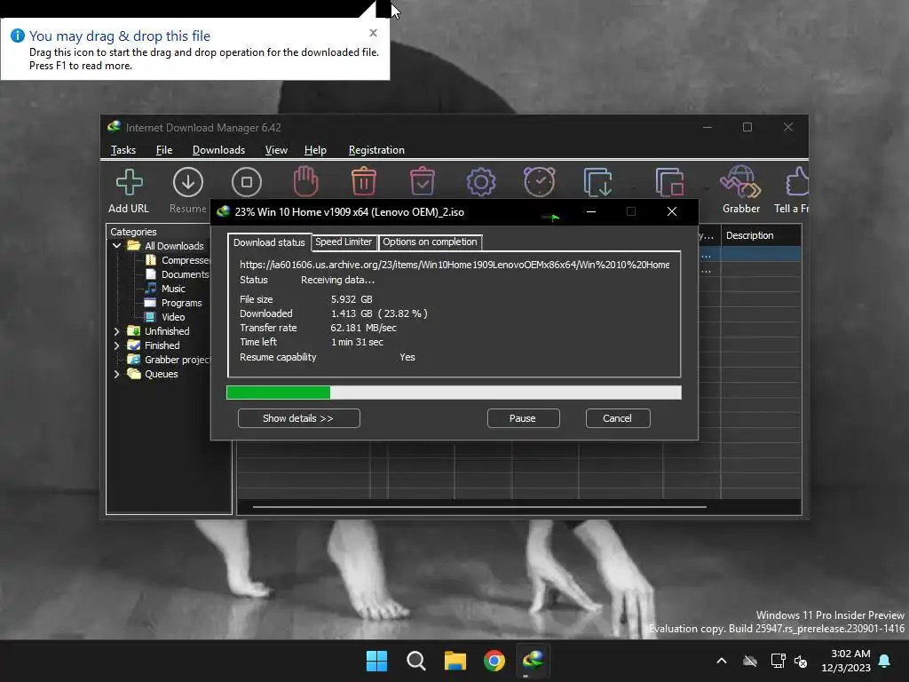Click the 5.932 GB file size value
This screenshot has width=909, height=682.
[x=352, y=299]
